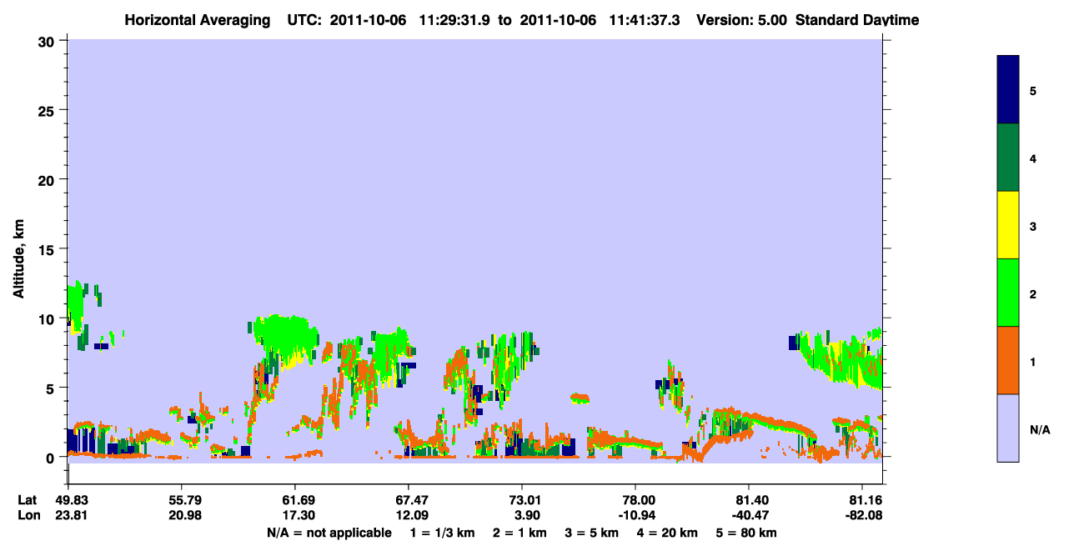
Task: Click the colorbar label '1'
Action: pyautogui.click(x=1033, y=361)
